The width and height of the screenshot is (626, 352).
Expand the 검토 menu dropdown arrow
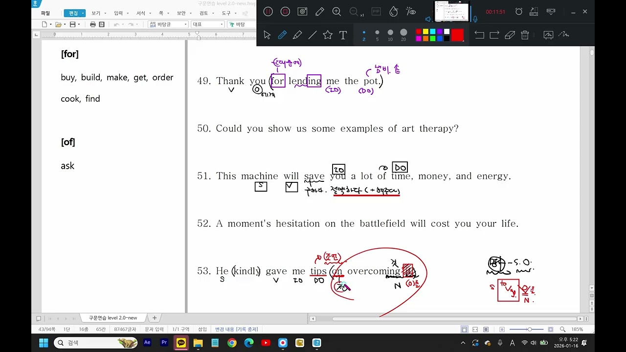[212, 14]
